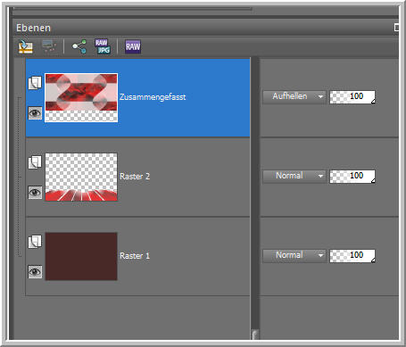This screenshot has height=347, width=406.
Task: Open Raster 2 Normal blend mode dropdown
Action: pyautogui.click(x=294, y=176)
